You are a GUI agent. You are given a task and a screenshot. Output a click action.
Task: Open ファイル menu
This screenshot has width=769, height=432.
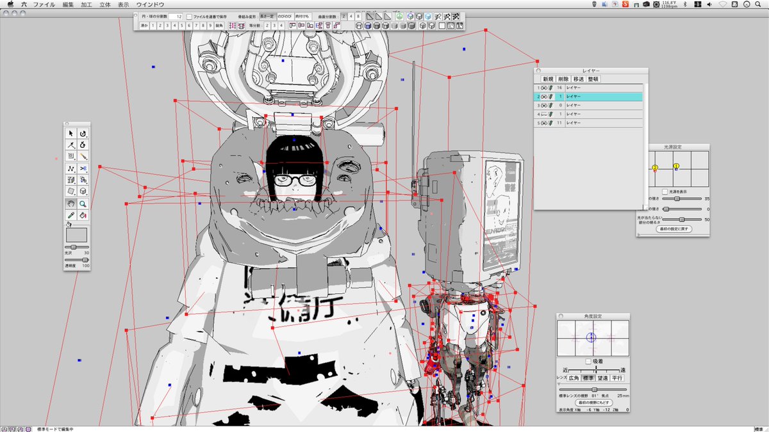pos(44,4)
